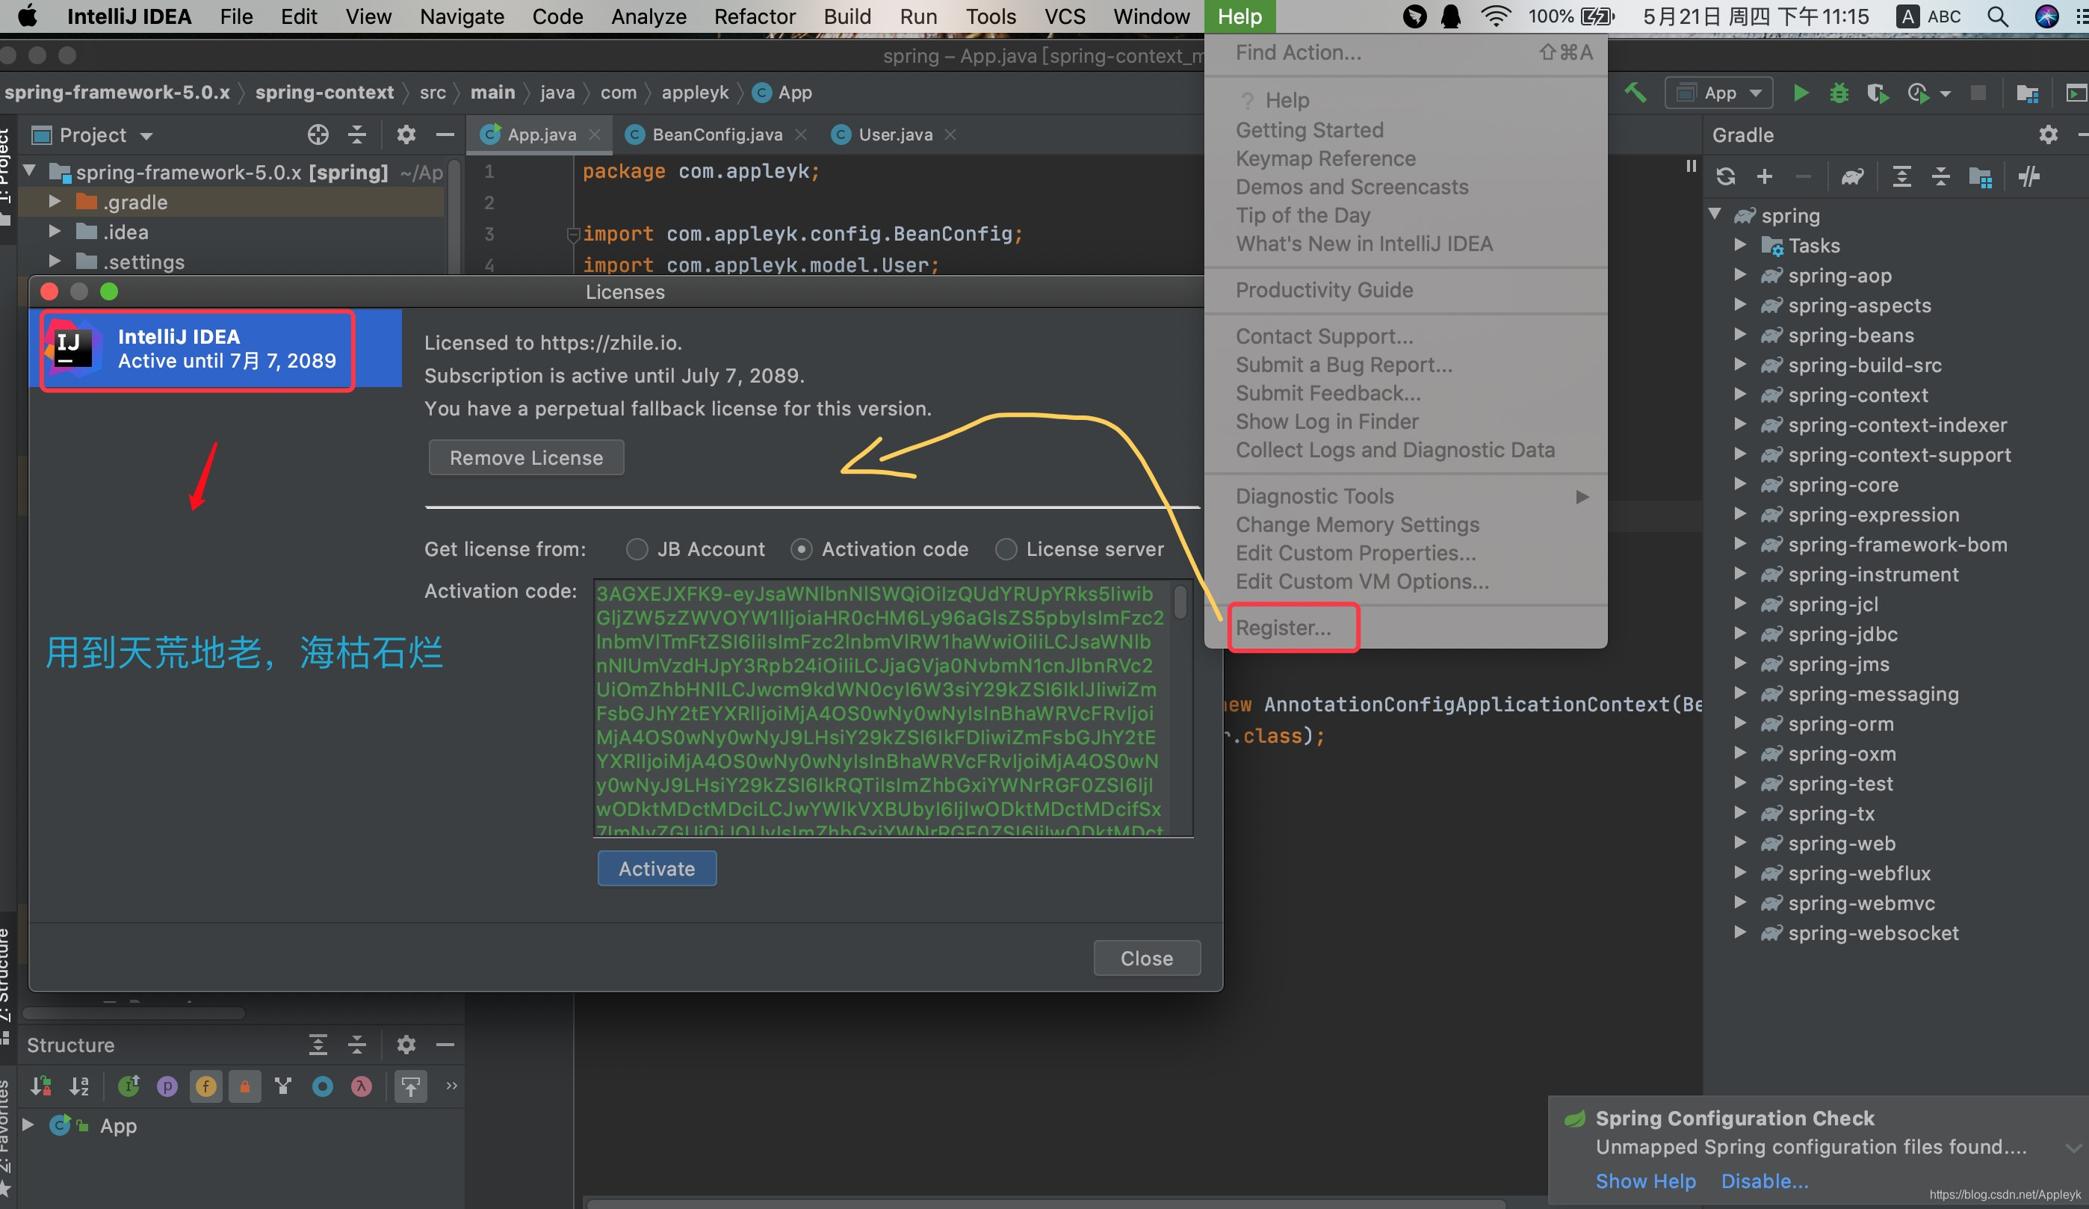Open the App run configuration dropdown
This screenshot has width=2089, height=1209.
1718,93
